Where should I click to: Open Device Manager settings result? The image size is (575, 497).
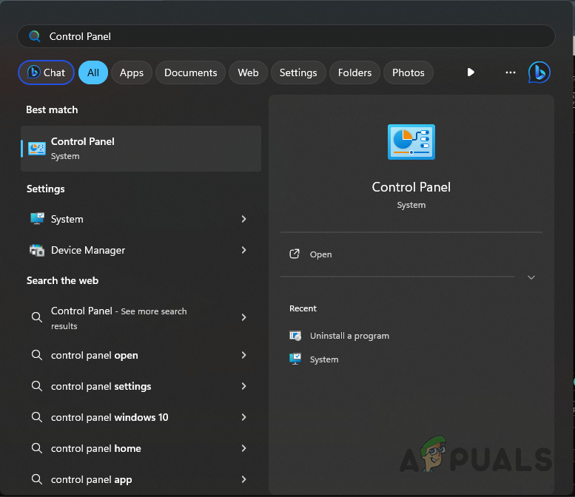pyautogui.click(x=141, y=250)
